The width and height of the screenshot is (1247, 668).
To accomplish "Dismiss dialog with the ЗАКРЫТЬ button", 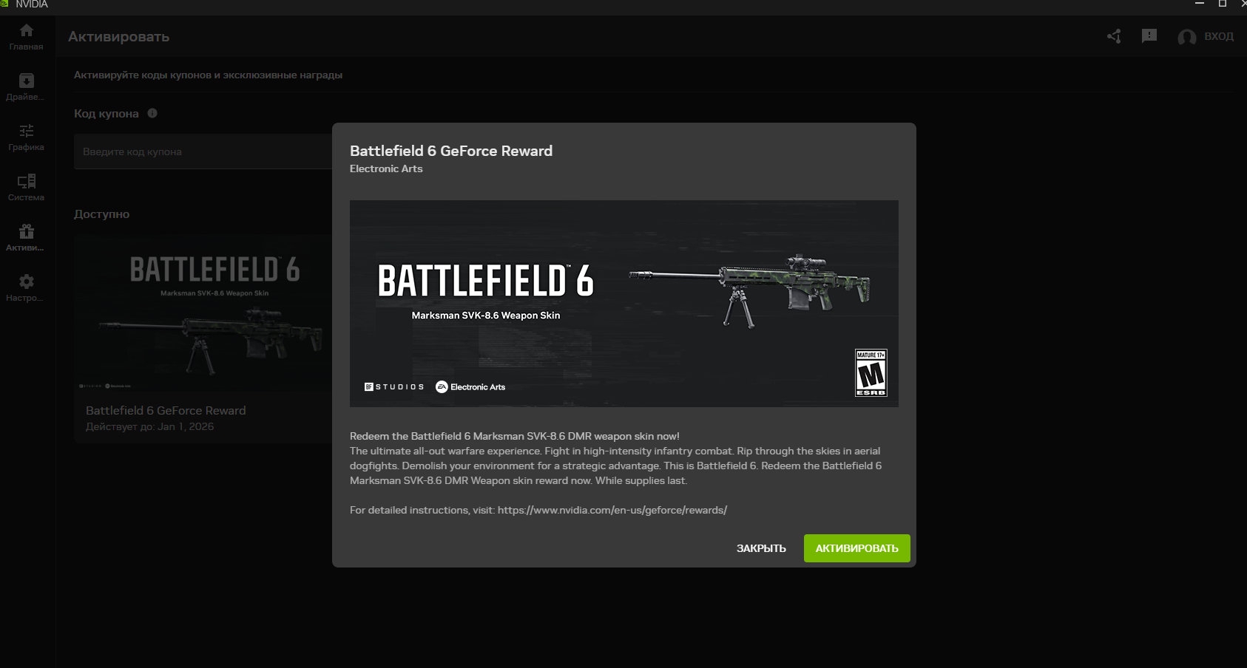I will [761, 548].
